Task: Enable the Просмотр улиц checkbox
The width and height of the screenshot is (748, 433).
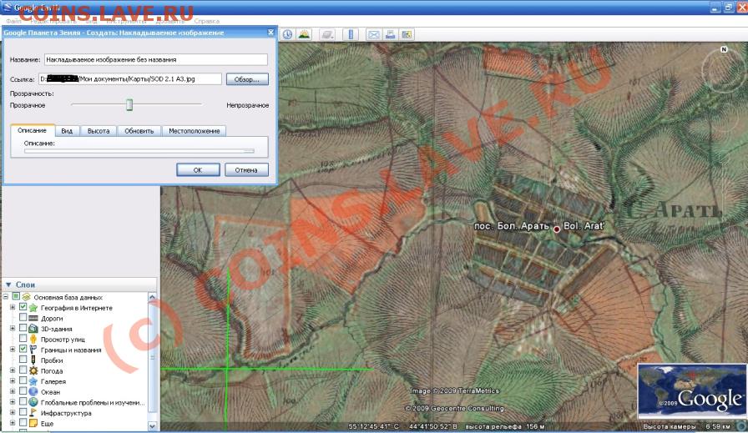Action: click(23, 339)
